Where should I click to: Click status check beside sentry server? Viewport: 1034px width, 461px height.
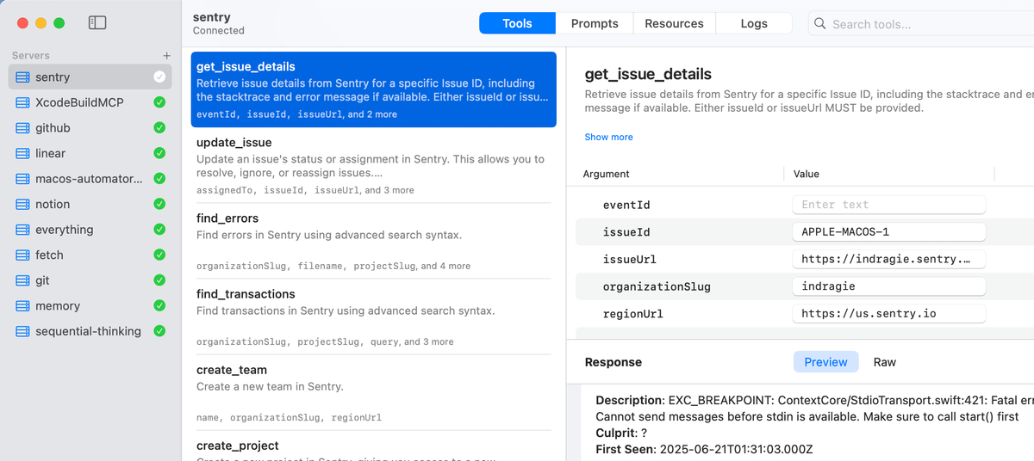point(159,77)
